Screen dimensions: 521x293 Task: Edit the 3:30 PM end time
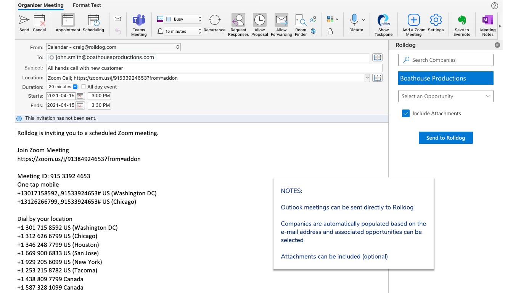pos(99,105)
